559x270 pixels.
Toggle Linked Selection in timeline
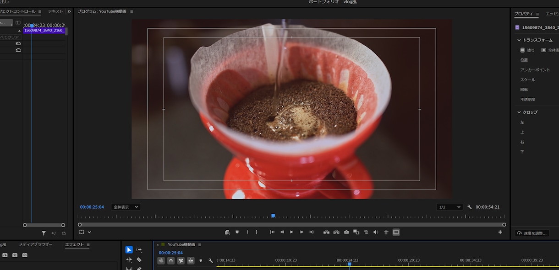pyautogui.click(x=181, y=260)
